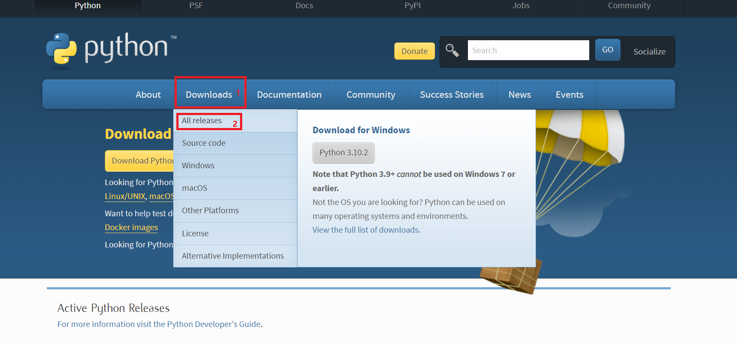Open Success Stories in navigation
737x343 pixels.
452,95
